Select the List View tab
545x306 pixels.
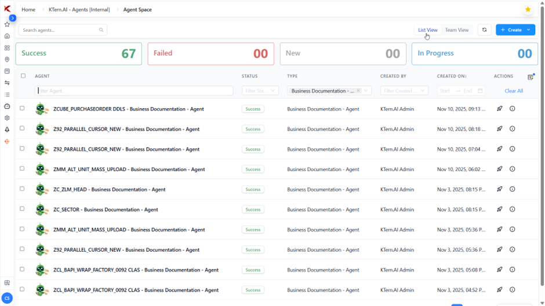pos(427,30)
